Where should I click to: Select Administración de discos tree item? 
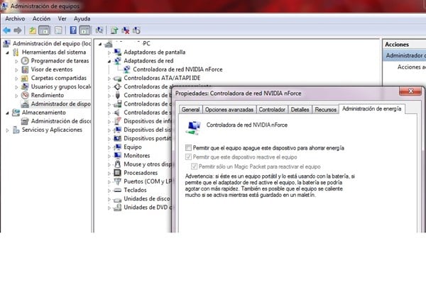(61, 121)
